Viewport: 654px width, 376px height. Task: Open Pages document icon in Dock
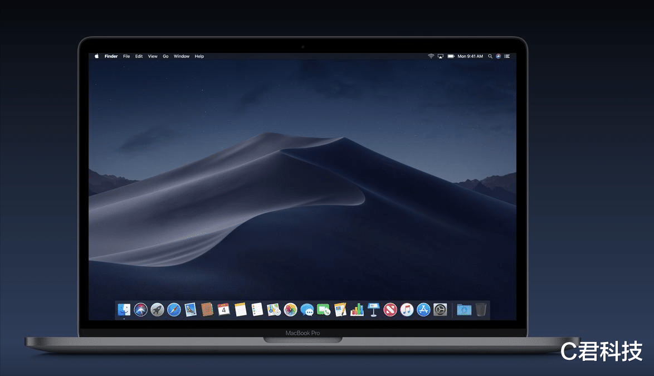[340, 310]
